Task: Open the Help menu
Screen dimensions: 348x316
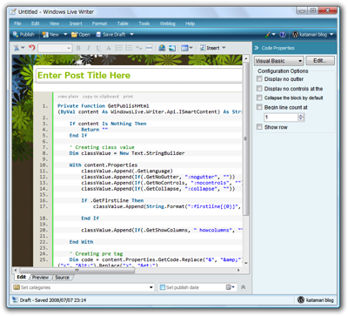Action: (x=190, y=24)
